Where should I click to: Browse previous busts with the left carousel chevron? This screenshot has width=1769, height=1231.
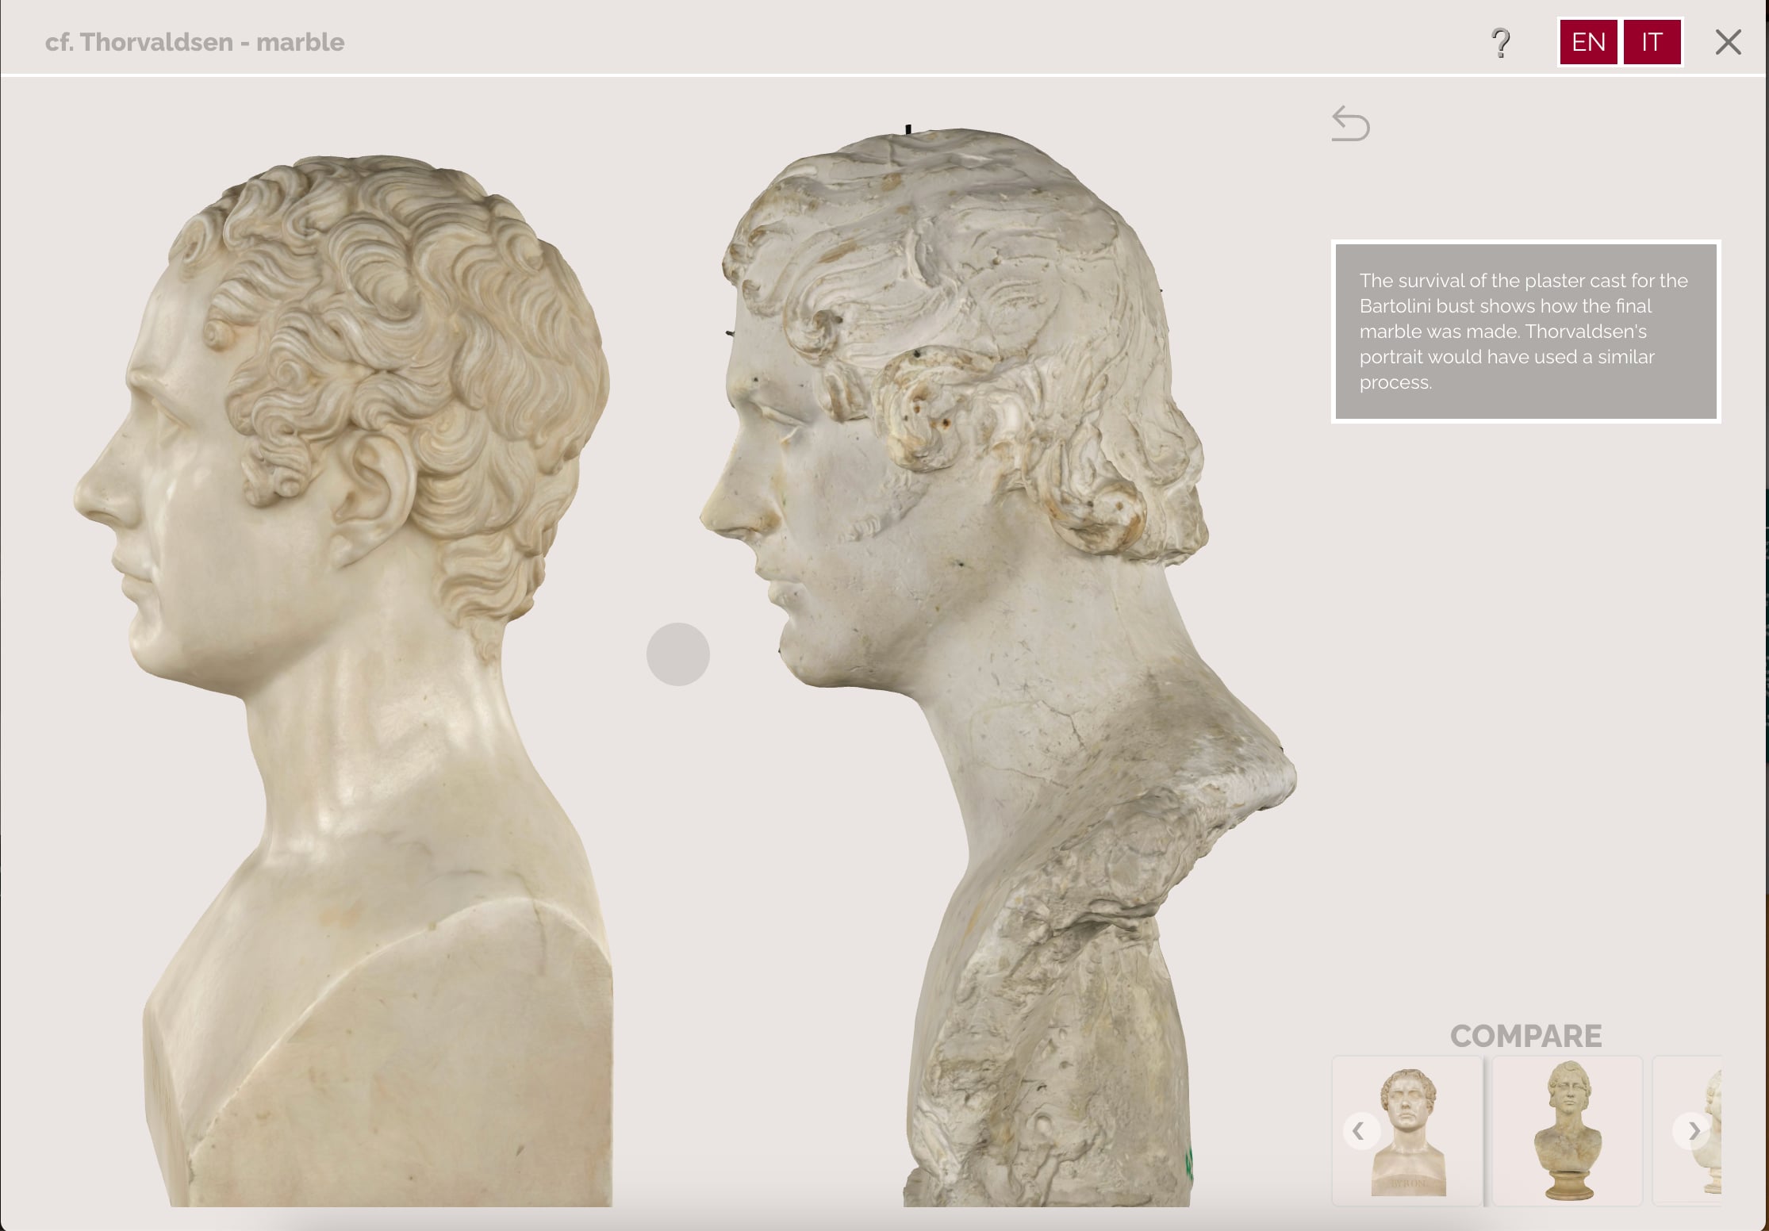pyautogui.click(x=1361, y=1132)
